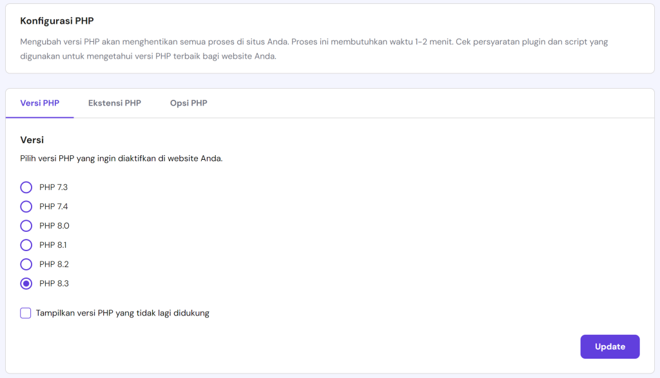Click the "PHP 8.0" text label

coord(54,226)
